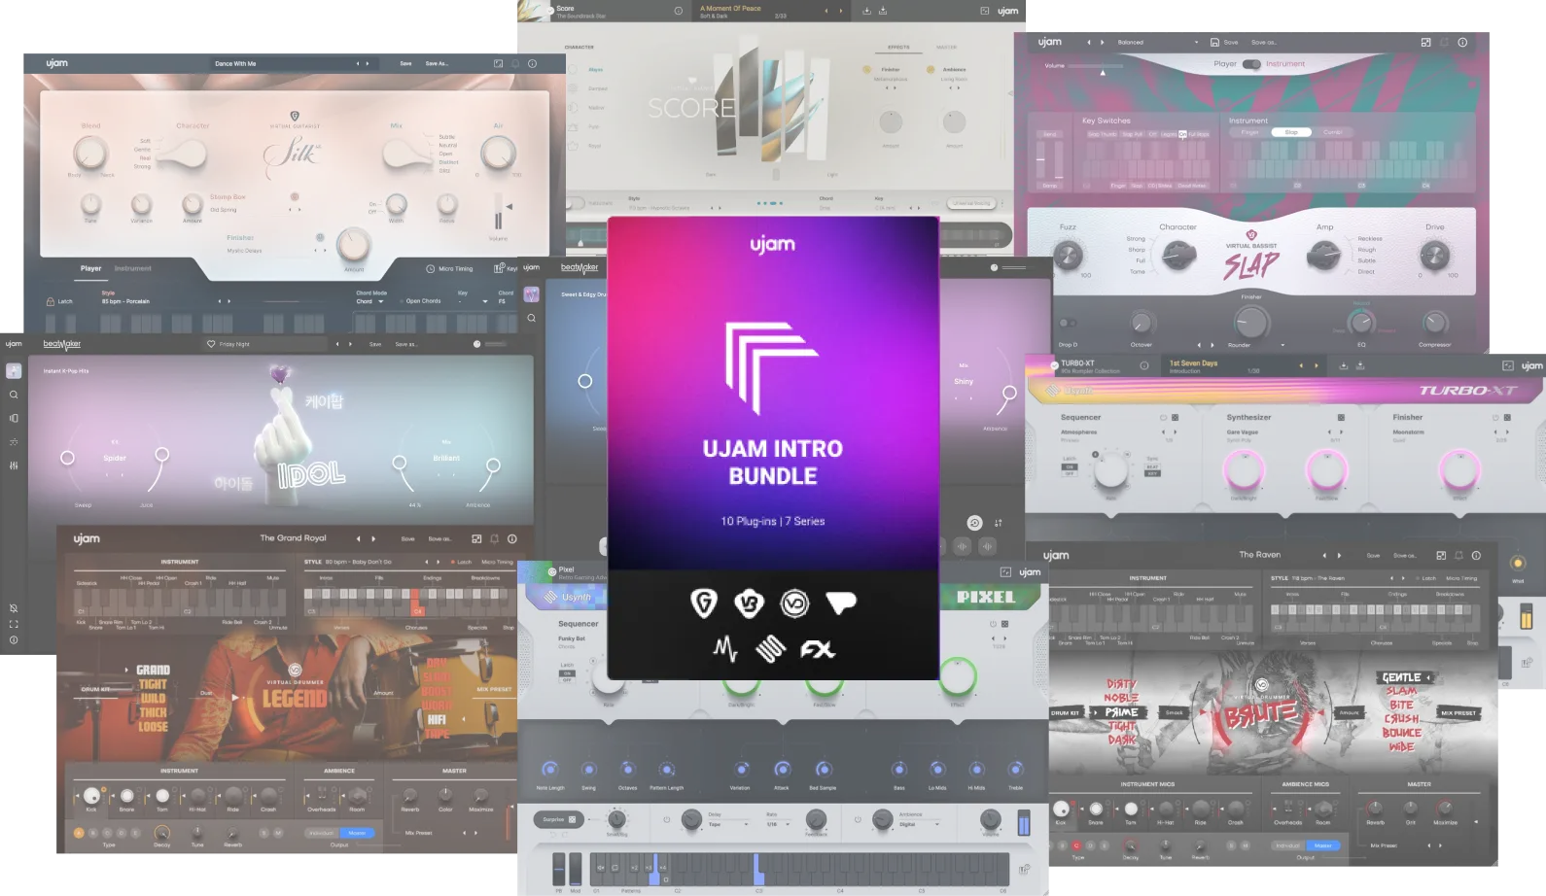Click Sequencer randomize dice icon in Turbo-XT

[x=1175, y=418]
